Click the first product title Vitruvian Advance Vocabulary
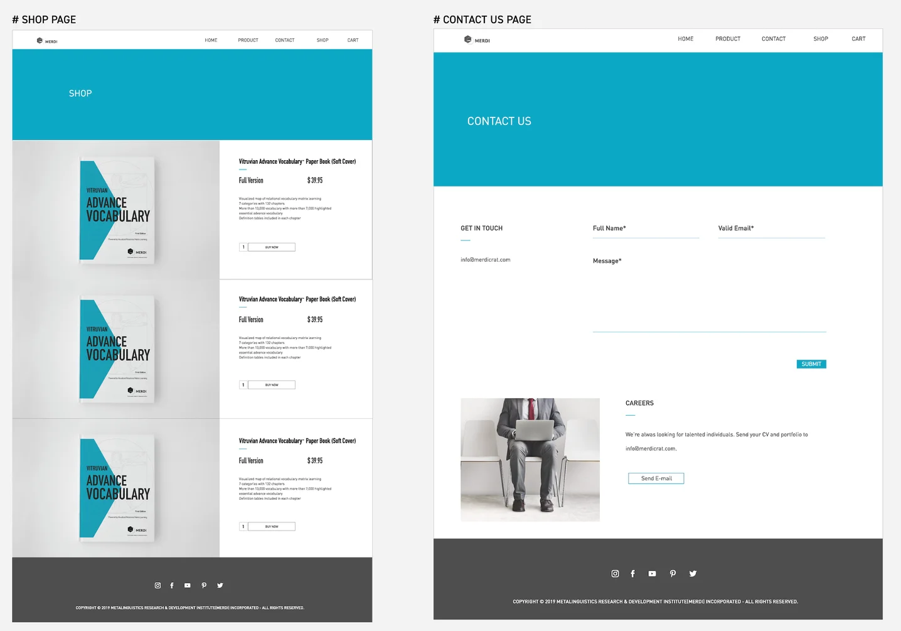This screenshot has height=631, width=901. coord(297,161)
